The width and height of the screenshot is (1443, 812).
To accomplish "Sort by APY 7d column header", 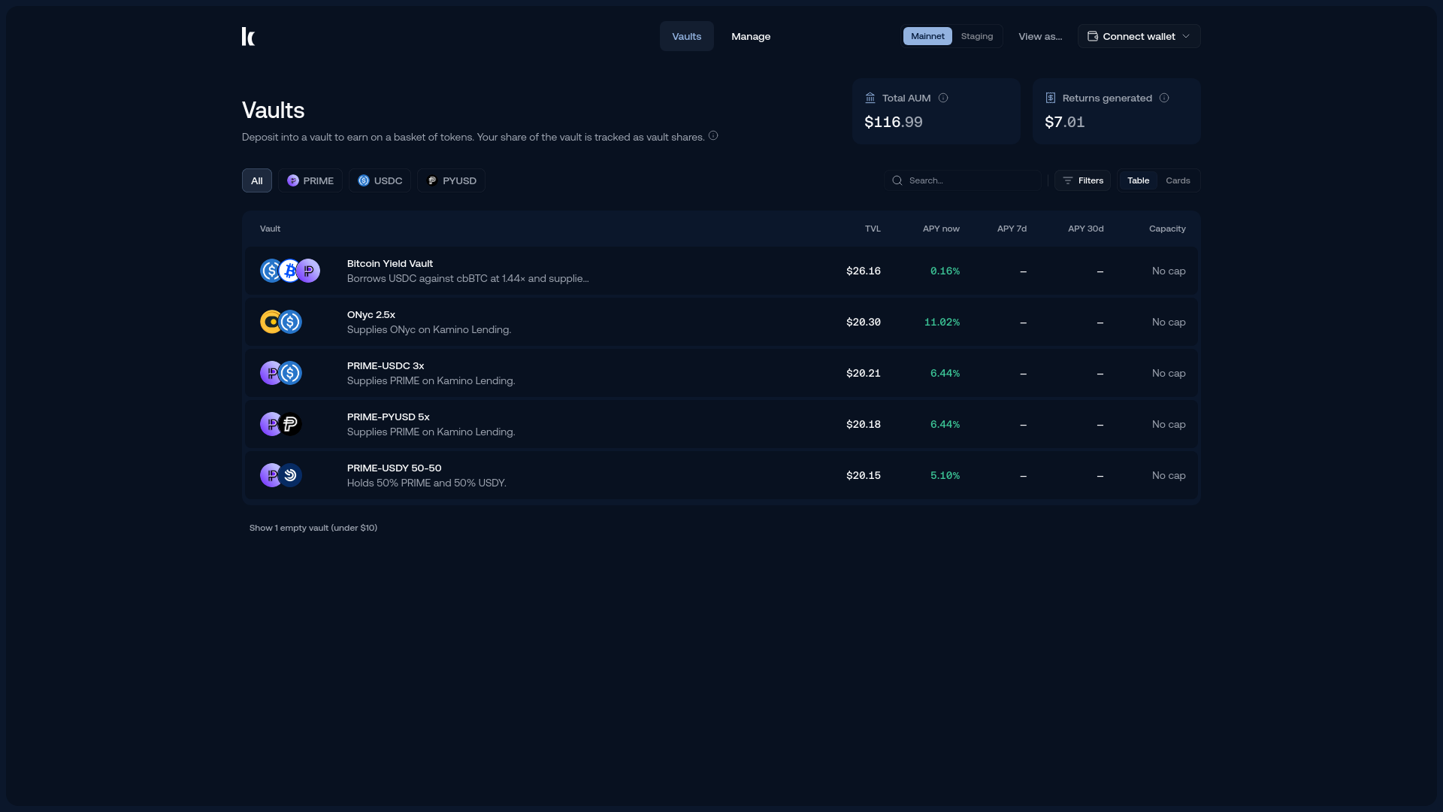I will pos(1012,229).
